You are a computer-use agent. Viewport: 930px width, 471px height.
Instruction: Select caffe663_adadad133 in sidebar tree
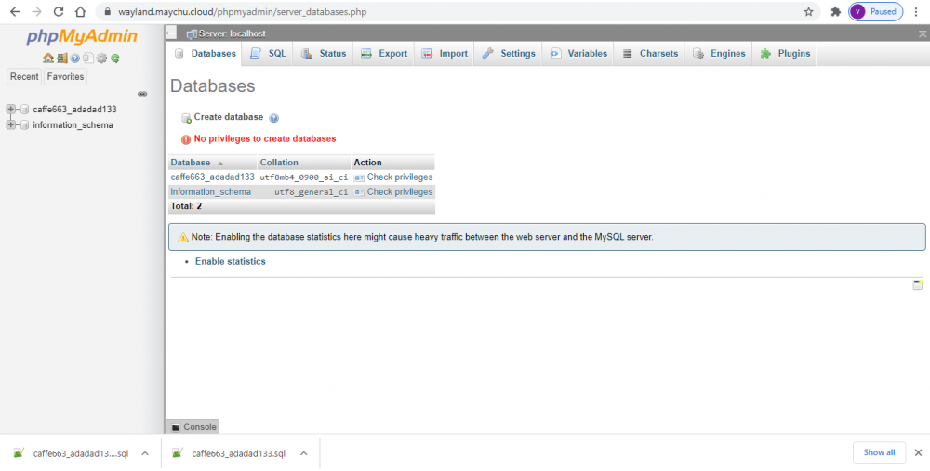pos(74,109)
